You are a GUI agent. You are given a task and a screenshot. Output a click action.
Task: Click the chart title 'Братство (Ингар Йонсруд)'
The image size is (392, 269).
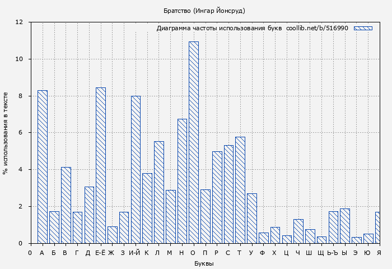pos(204,11)
